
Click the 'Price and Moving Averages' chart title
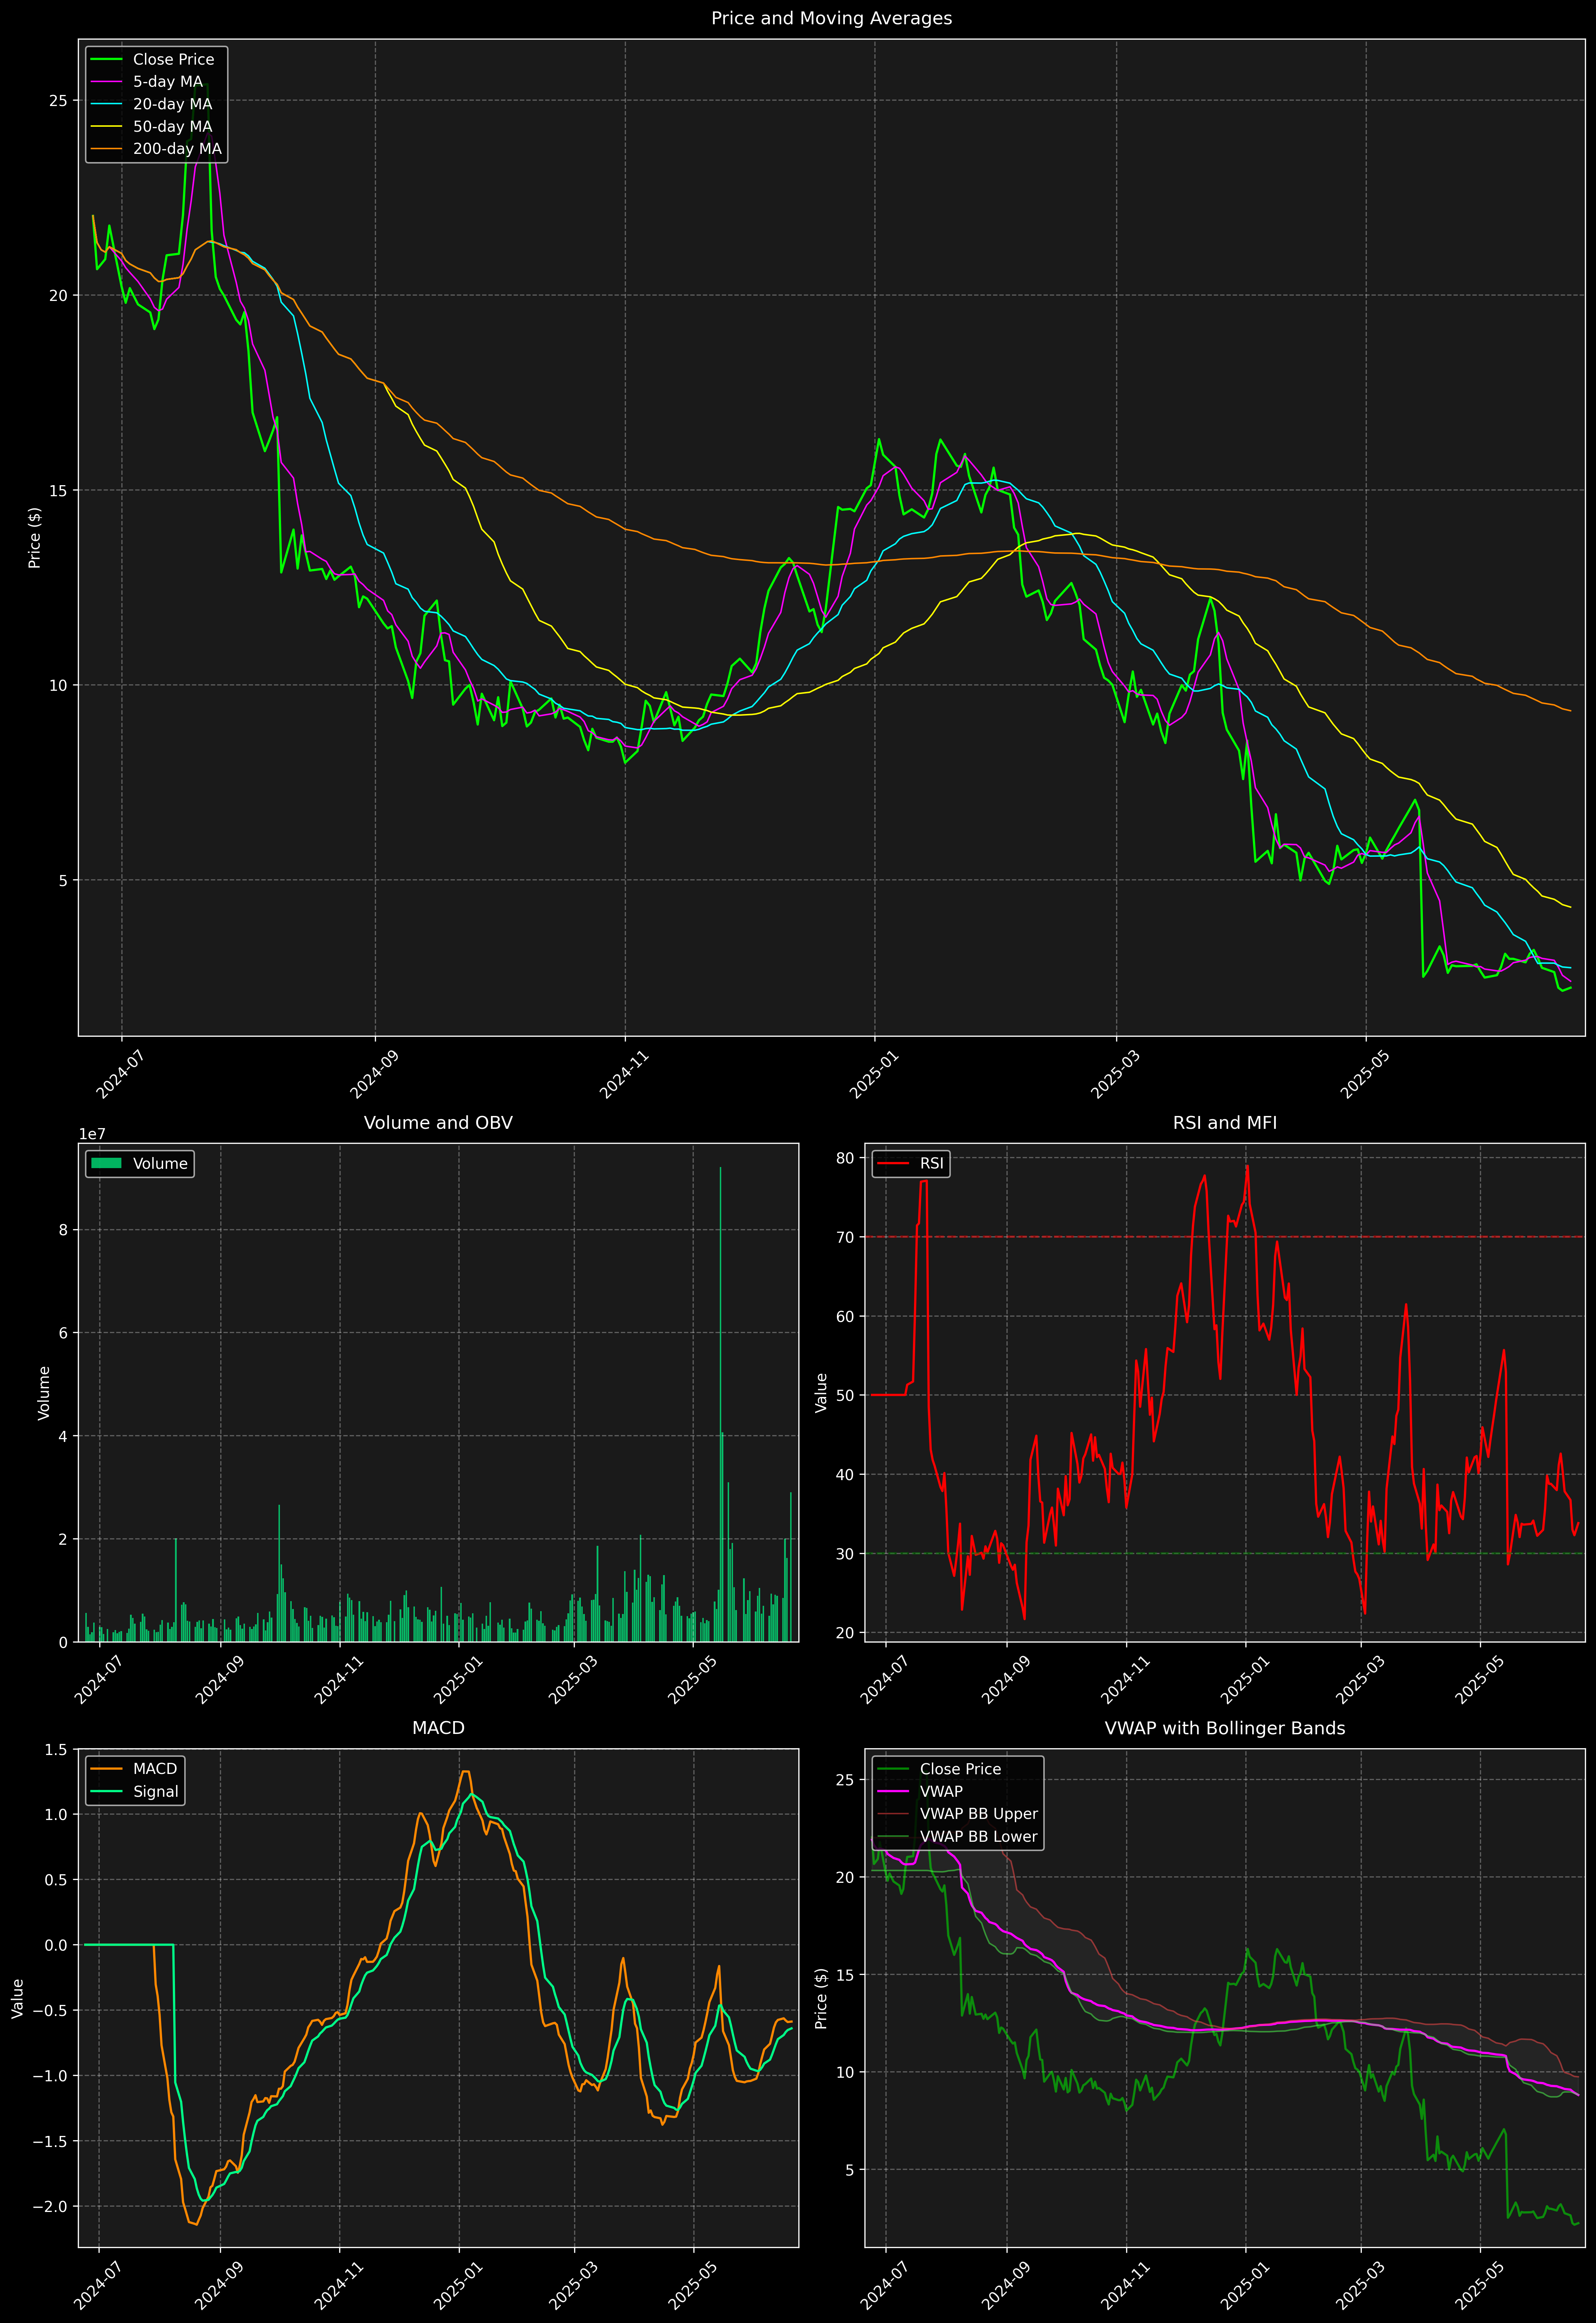[831, 18]
